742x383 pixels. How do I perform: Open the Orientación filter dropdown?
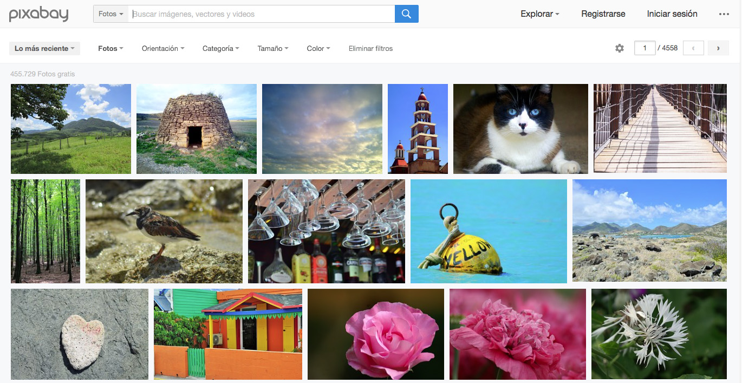click(163, 48)
